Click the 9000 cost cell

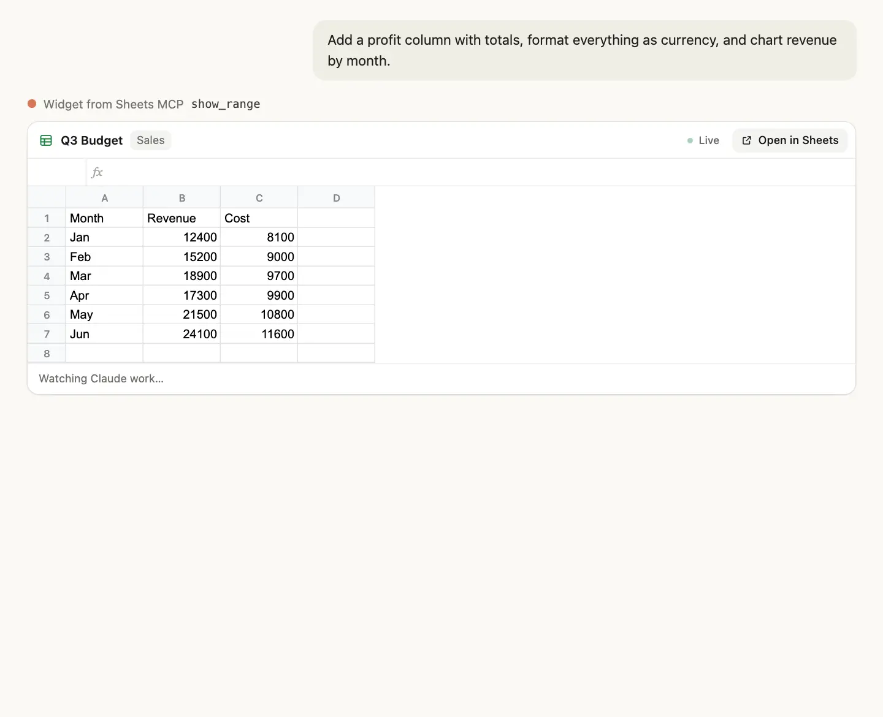(x=259, y=257)
